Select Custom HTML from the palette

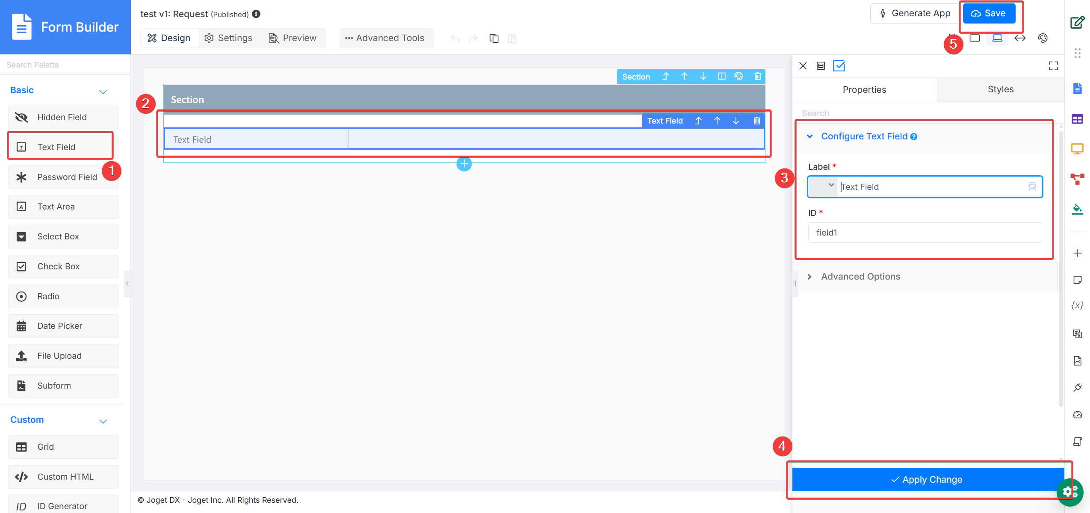click(x=63, y=477)
